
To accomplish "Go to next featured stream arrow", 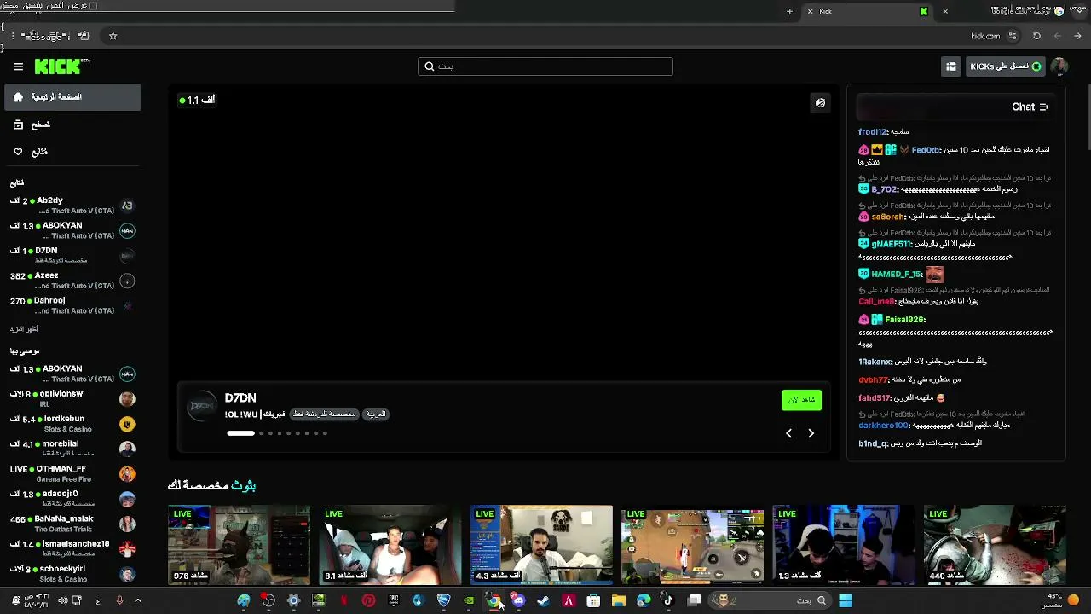I will [811, 433].
